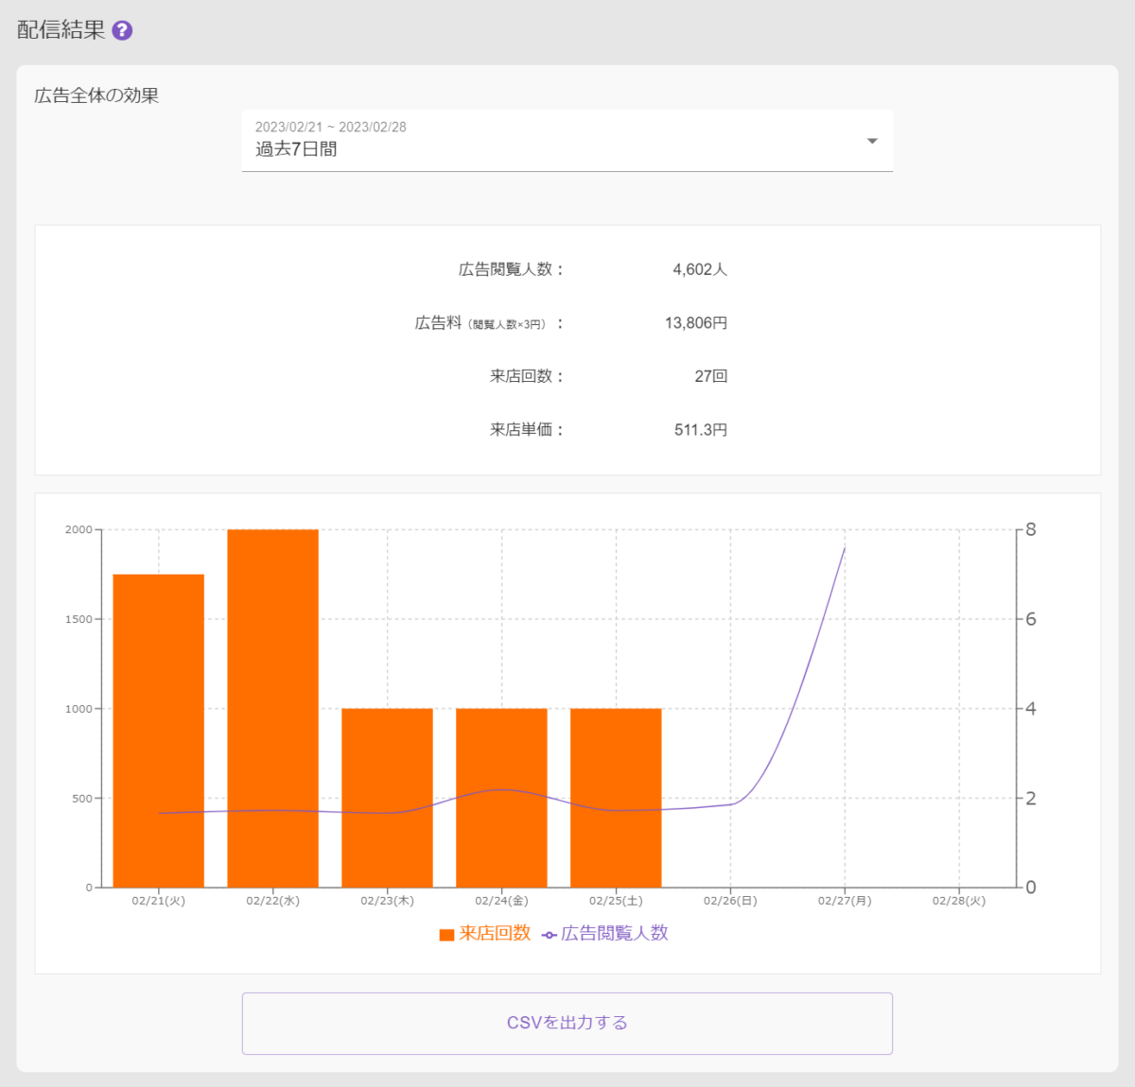Click the 2023/02/21 ~ 2023/02/28 date text
The image size is (1135, 1087).
click(x=331, y=127)
